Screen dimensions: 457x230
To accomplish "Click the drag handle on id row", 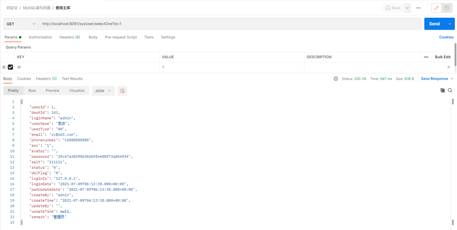I will [x=4, y=67].
